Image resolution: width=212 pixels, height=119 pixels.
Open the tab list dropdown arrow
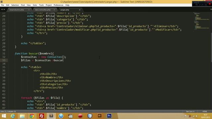coord(211,10)
